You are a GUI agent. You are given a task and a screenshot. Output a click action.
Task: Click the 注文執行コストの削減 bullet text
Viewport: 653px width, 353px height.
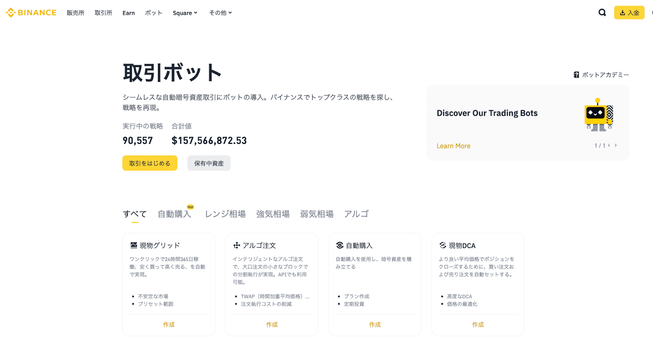pos(266,304)
